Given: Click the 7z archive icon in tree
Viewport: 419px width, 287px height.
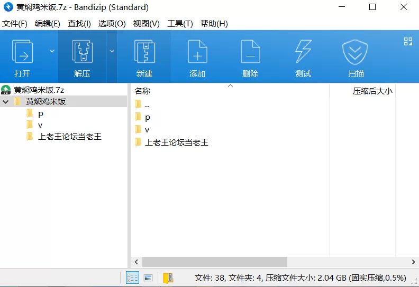Looking at the screenshot, I should 6,90.
